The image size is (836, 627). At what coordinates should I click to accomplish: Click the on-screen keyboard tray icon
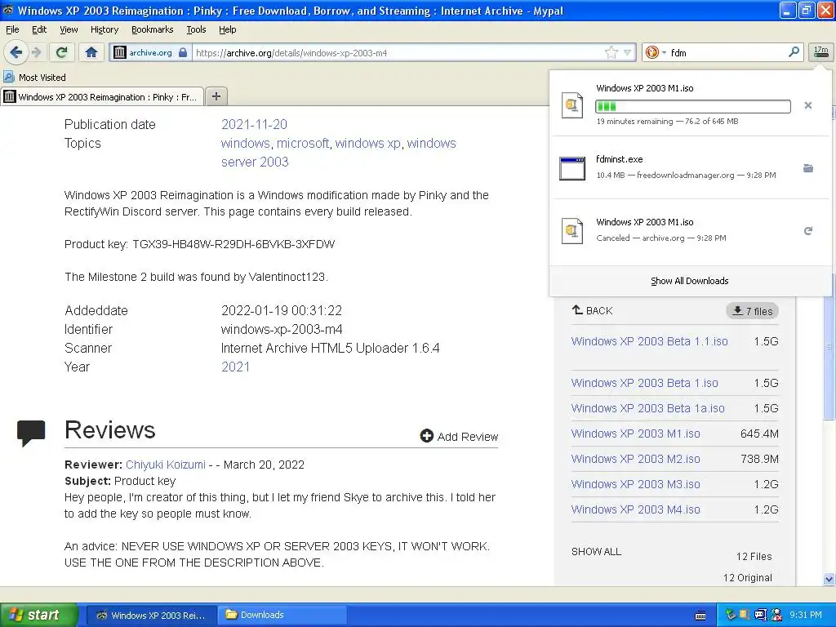[700, 616]
